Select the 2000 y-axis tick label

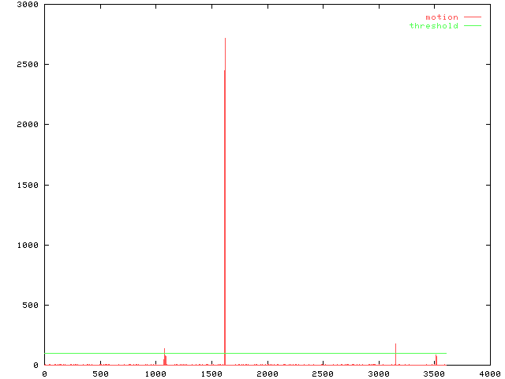pyautogui.click(x=28, y=125)
